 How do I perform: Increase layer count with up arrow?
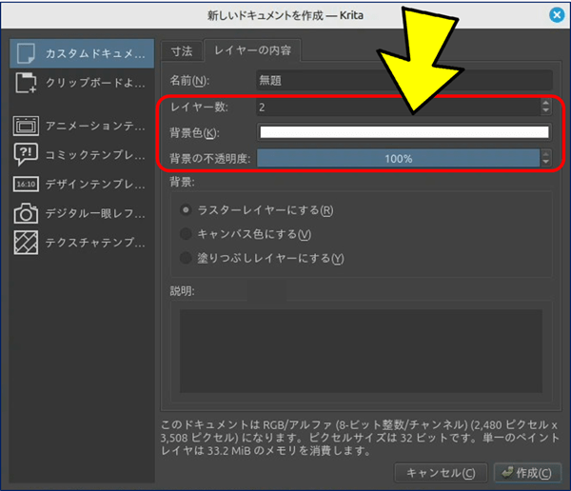(x=545, y=103)
